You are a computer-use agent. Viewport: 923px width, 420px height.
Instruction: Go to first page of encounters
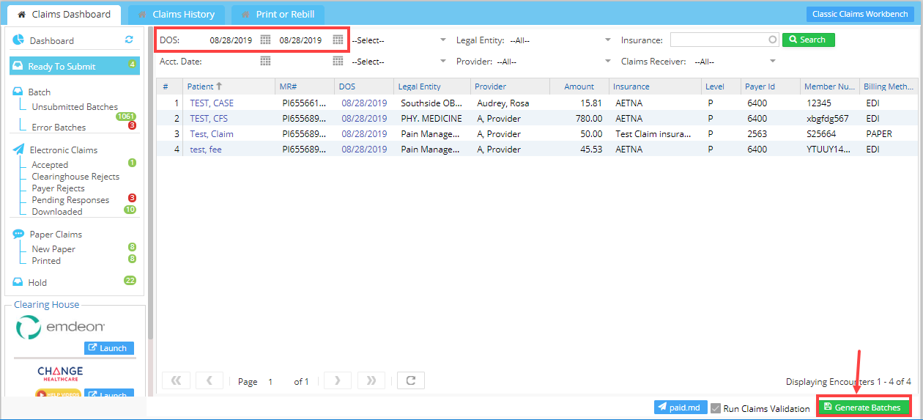pyautogui.click(x=176, y=381)
